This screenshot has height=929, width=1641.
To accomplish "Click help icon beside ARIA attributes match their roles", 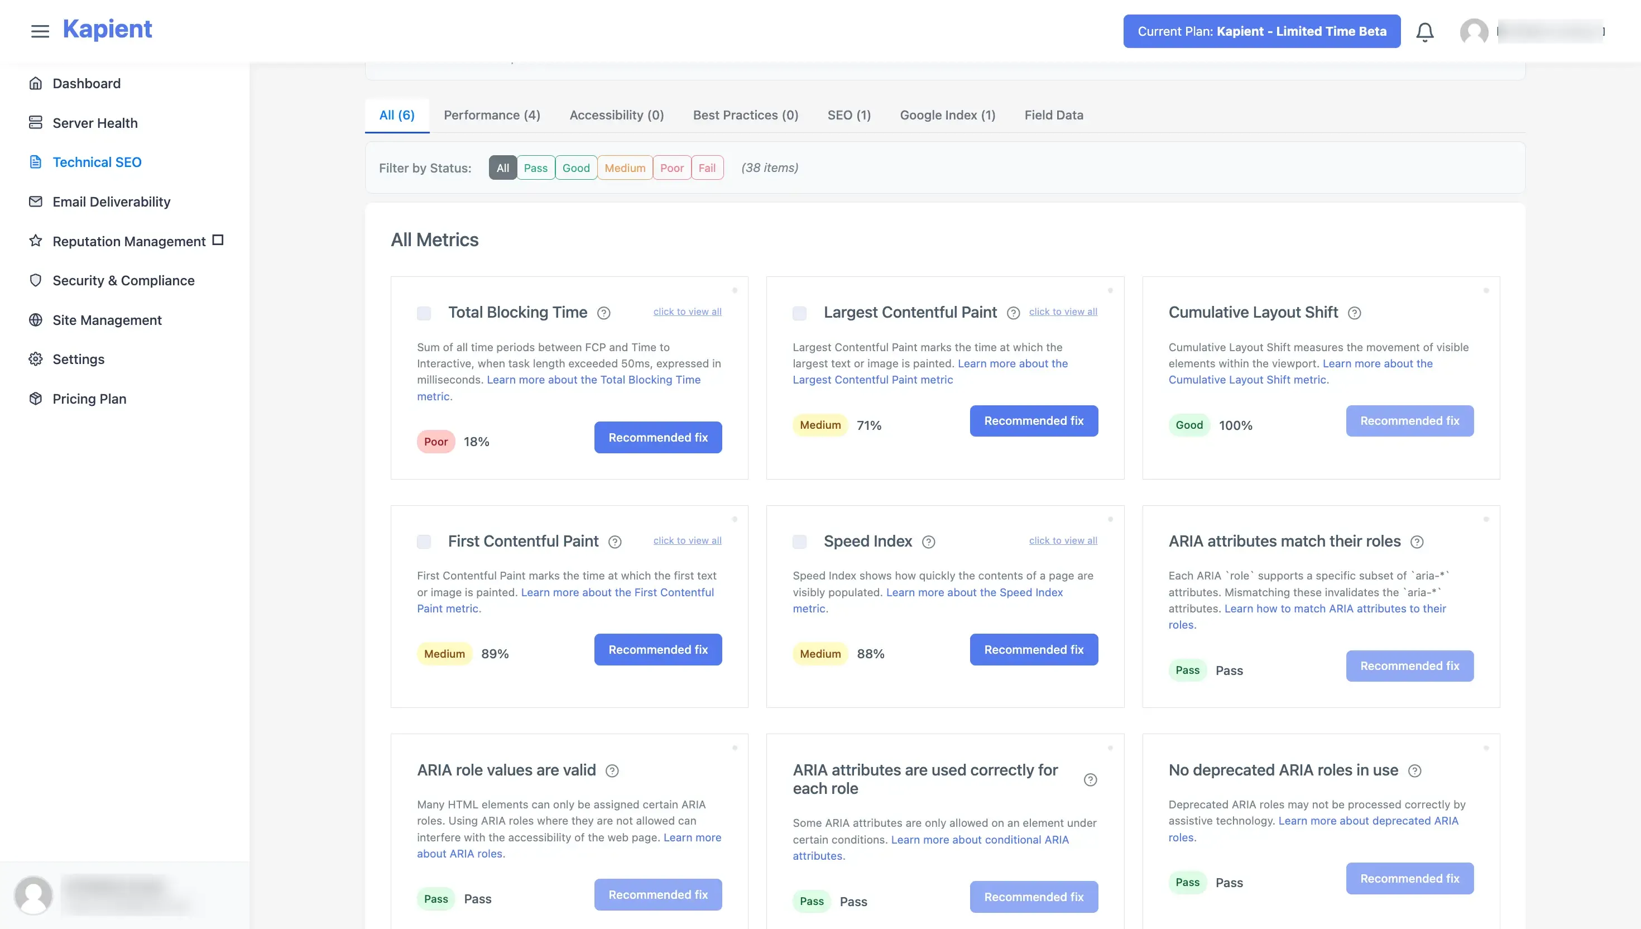I will [1417, 542].
